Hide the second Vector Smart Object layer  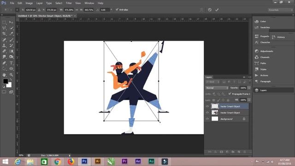click(207, 113)
